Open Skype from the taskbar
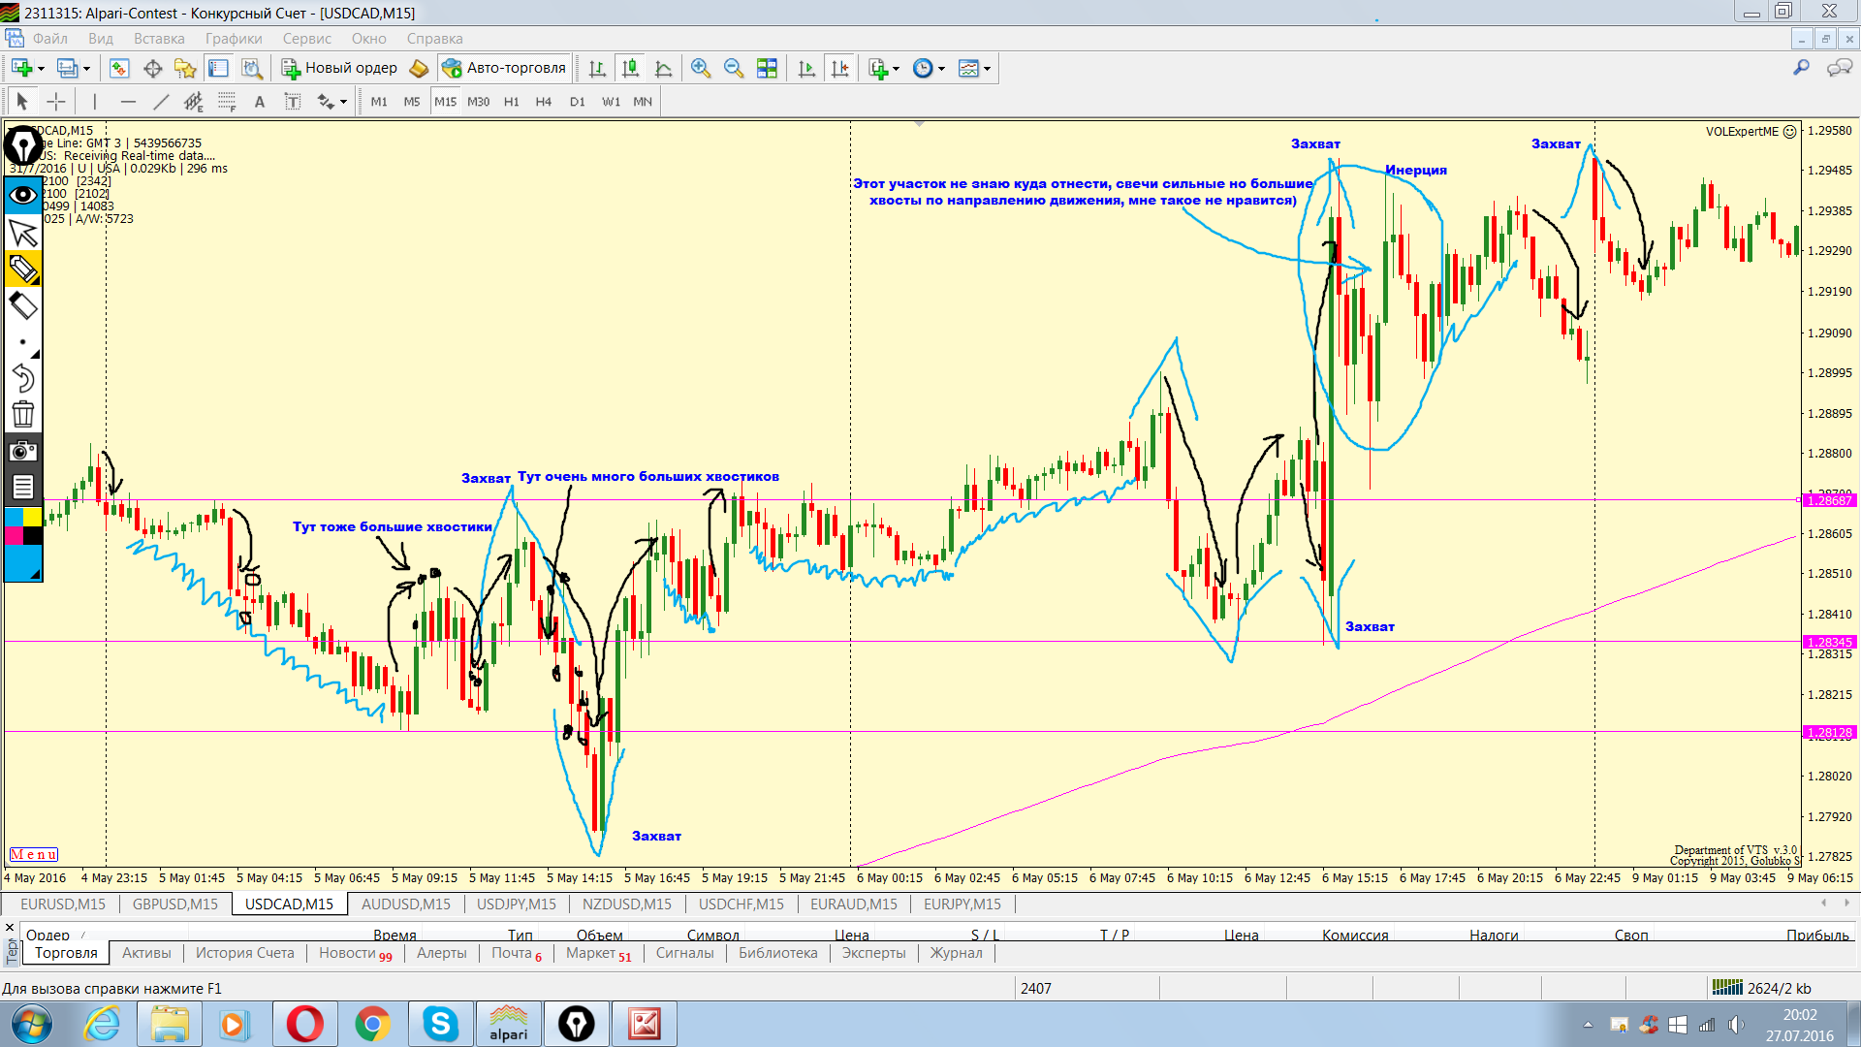Viewport: 1861px width, 1047px height. 440,1024
